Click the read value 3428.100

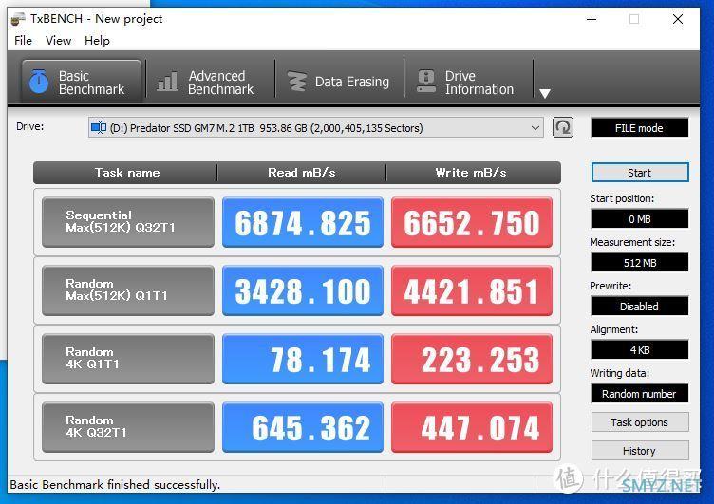click(303, 290)
